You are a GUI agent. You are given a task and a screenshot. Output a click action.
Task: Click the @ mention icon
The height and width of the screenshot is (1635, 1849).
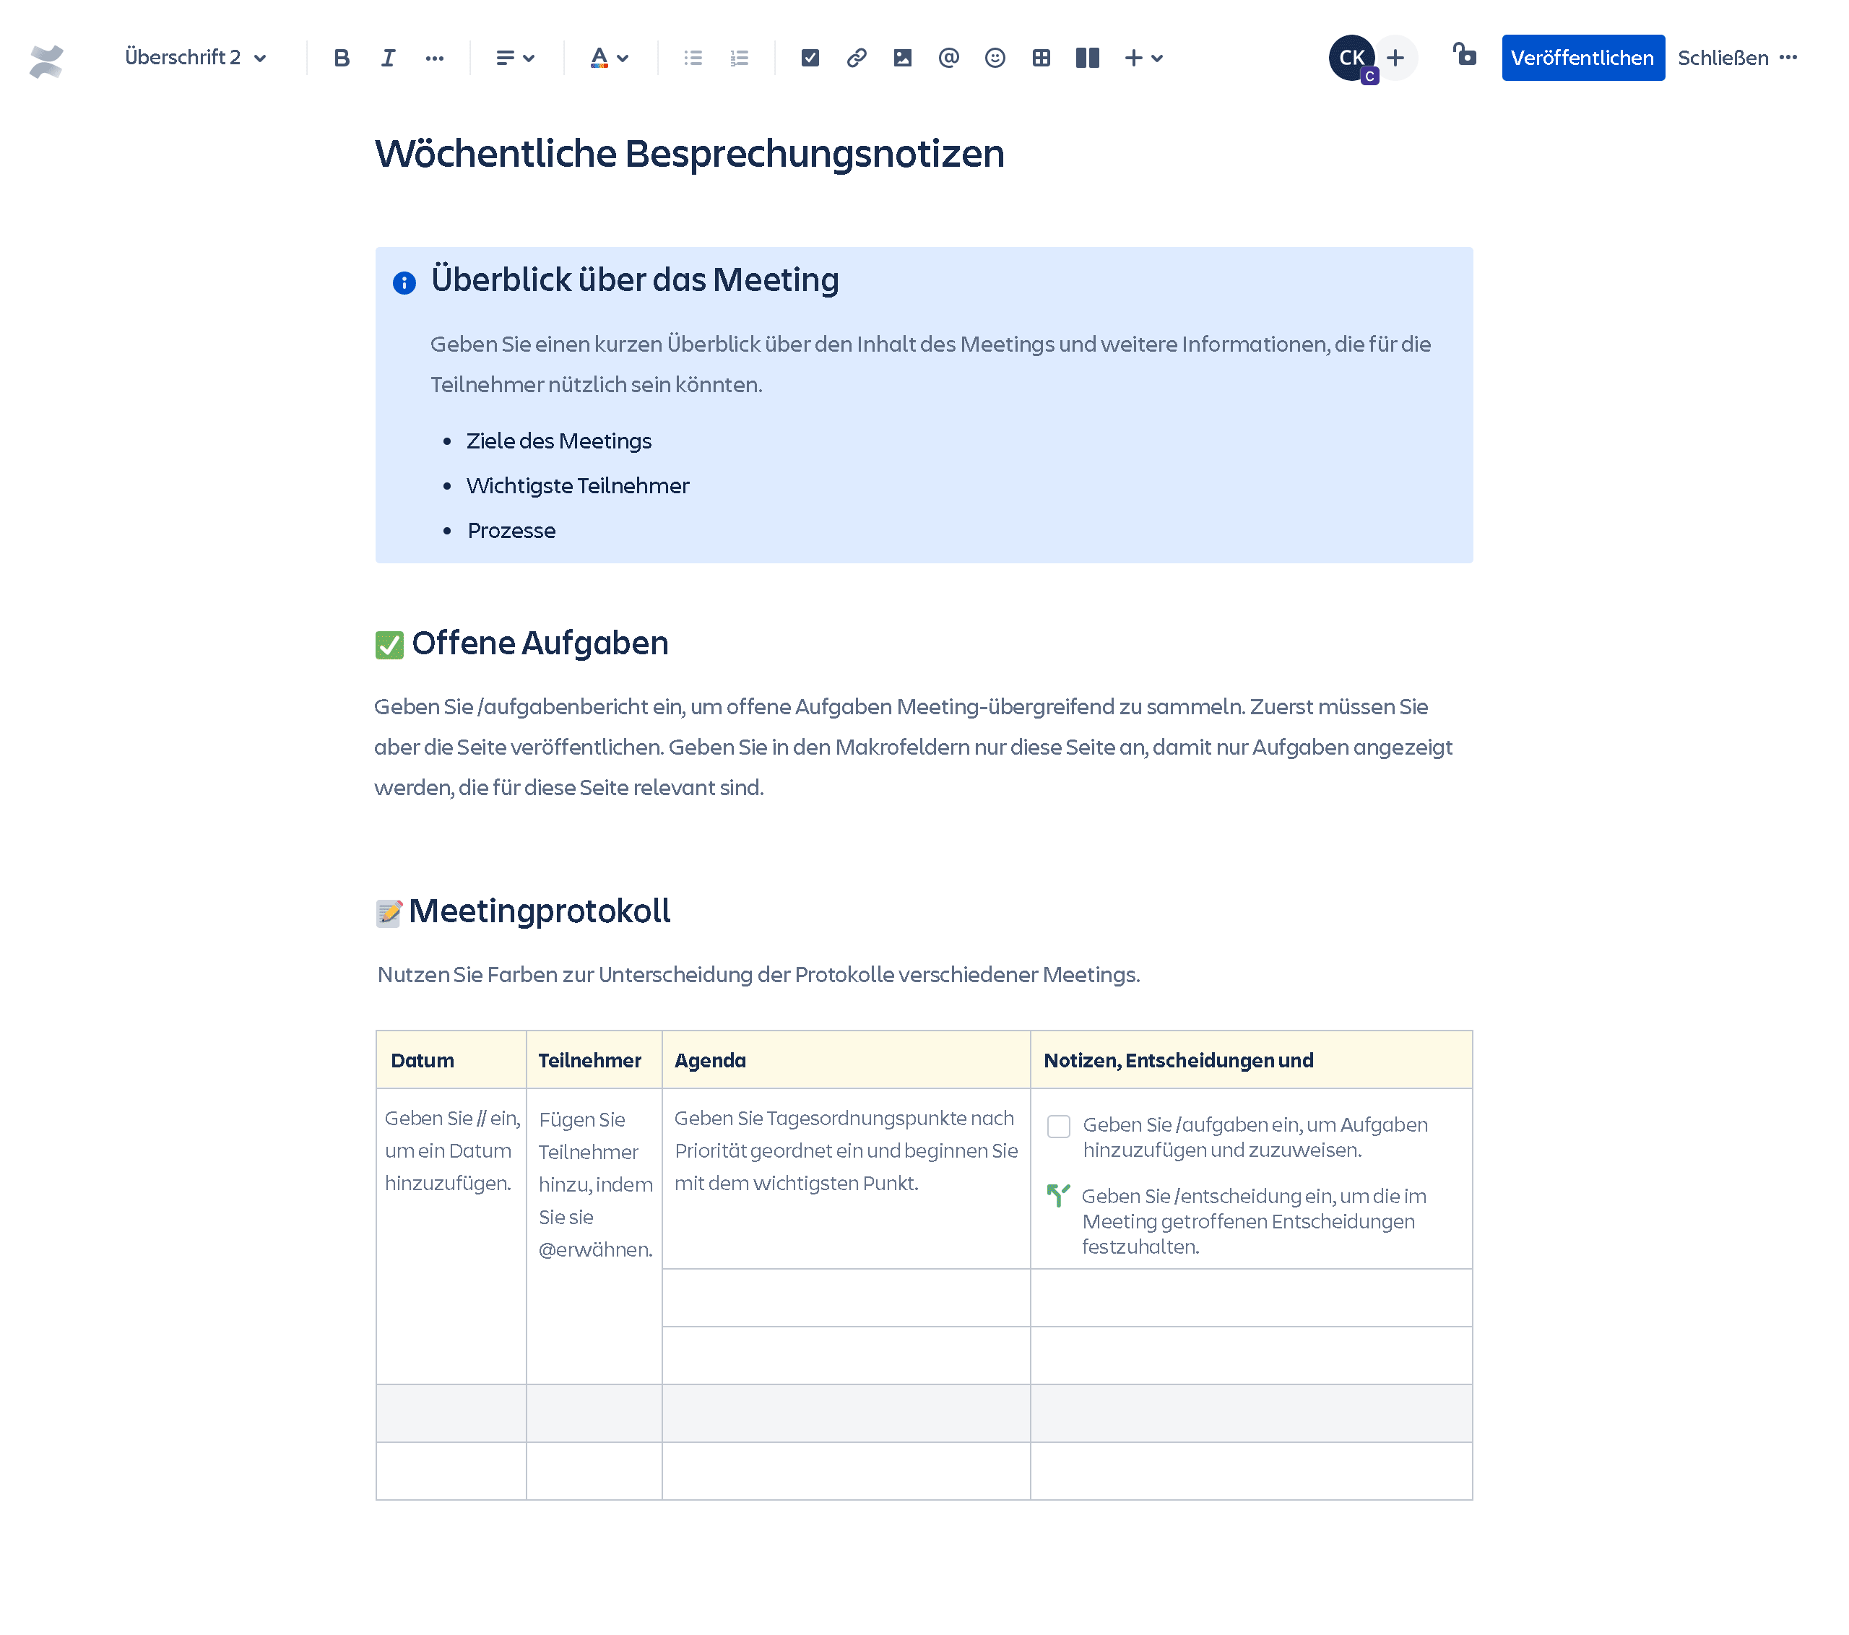point(948,58)
